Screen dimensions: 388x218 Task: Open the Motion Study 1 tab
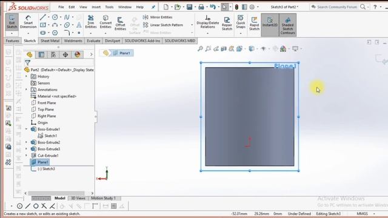(104, 198)
